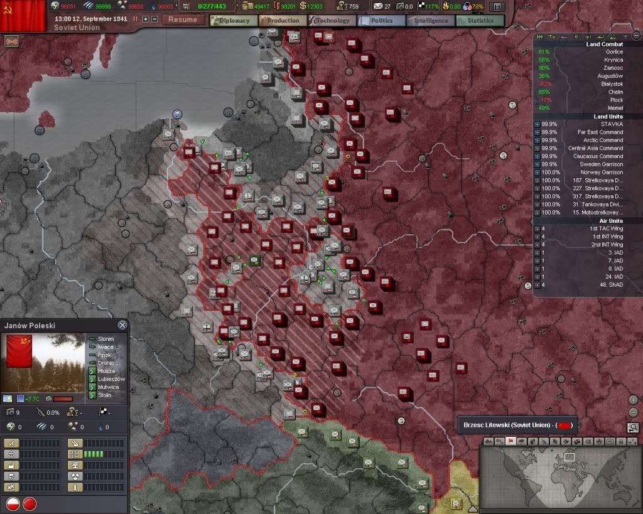Expand Arctic Command entry
Image resolution: width=643 pixels, height=514 pixels.
click(x=537, y=140)
